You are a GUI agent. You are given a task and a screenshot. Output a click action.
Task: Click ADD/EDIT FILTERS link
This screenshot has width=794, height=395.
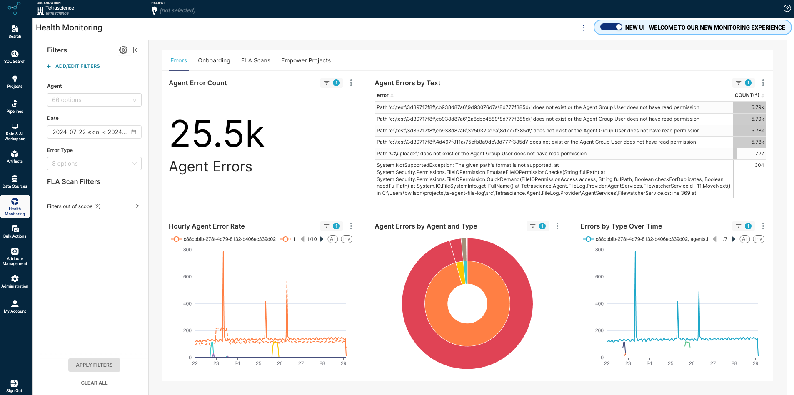point(73,66)
